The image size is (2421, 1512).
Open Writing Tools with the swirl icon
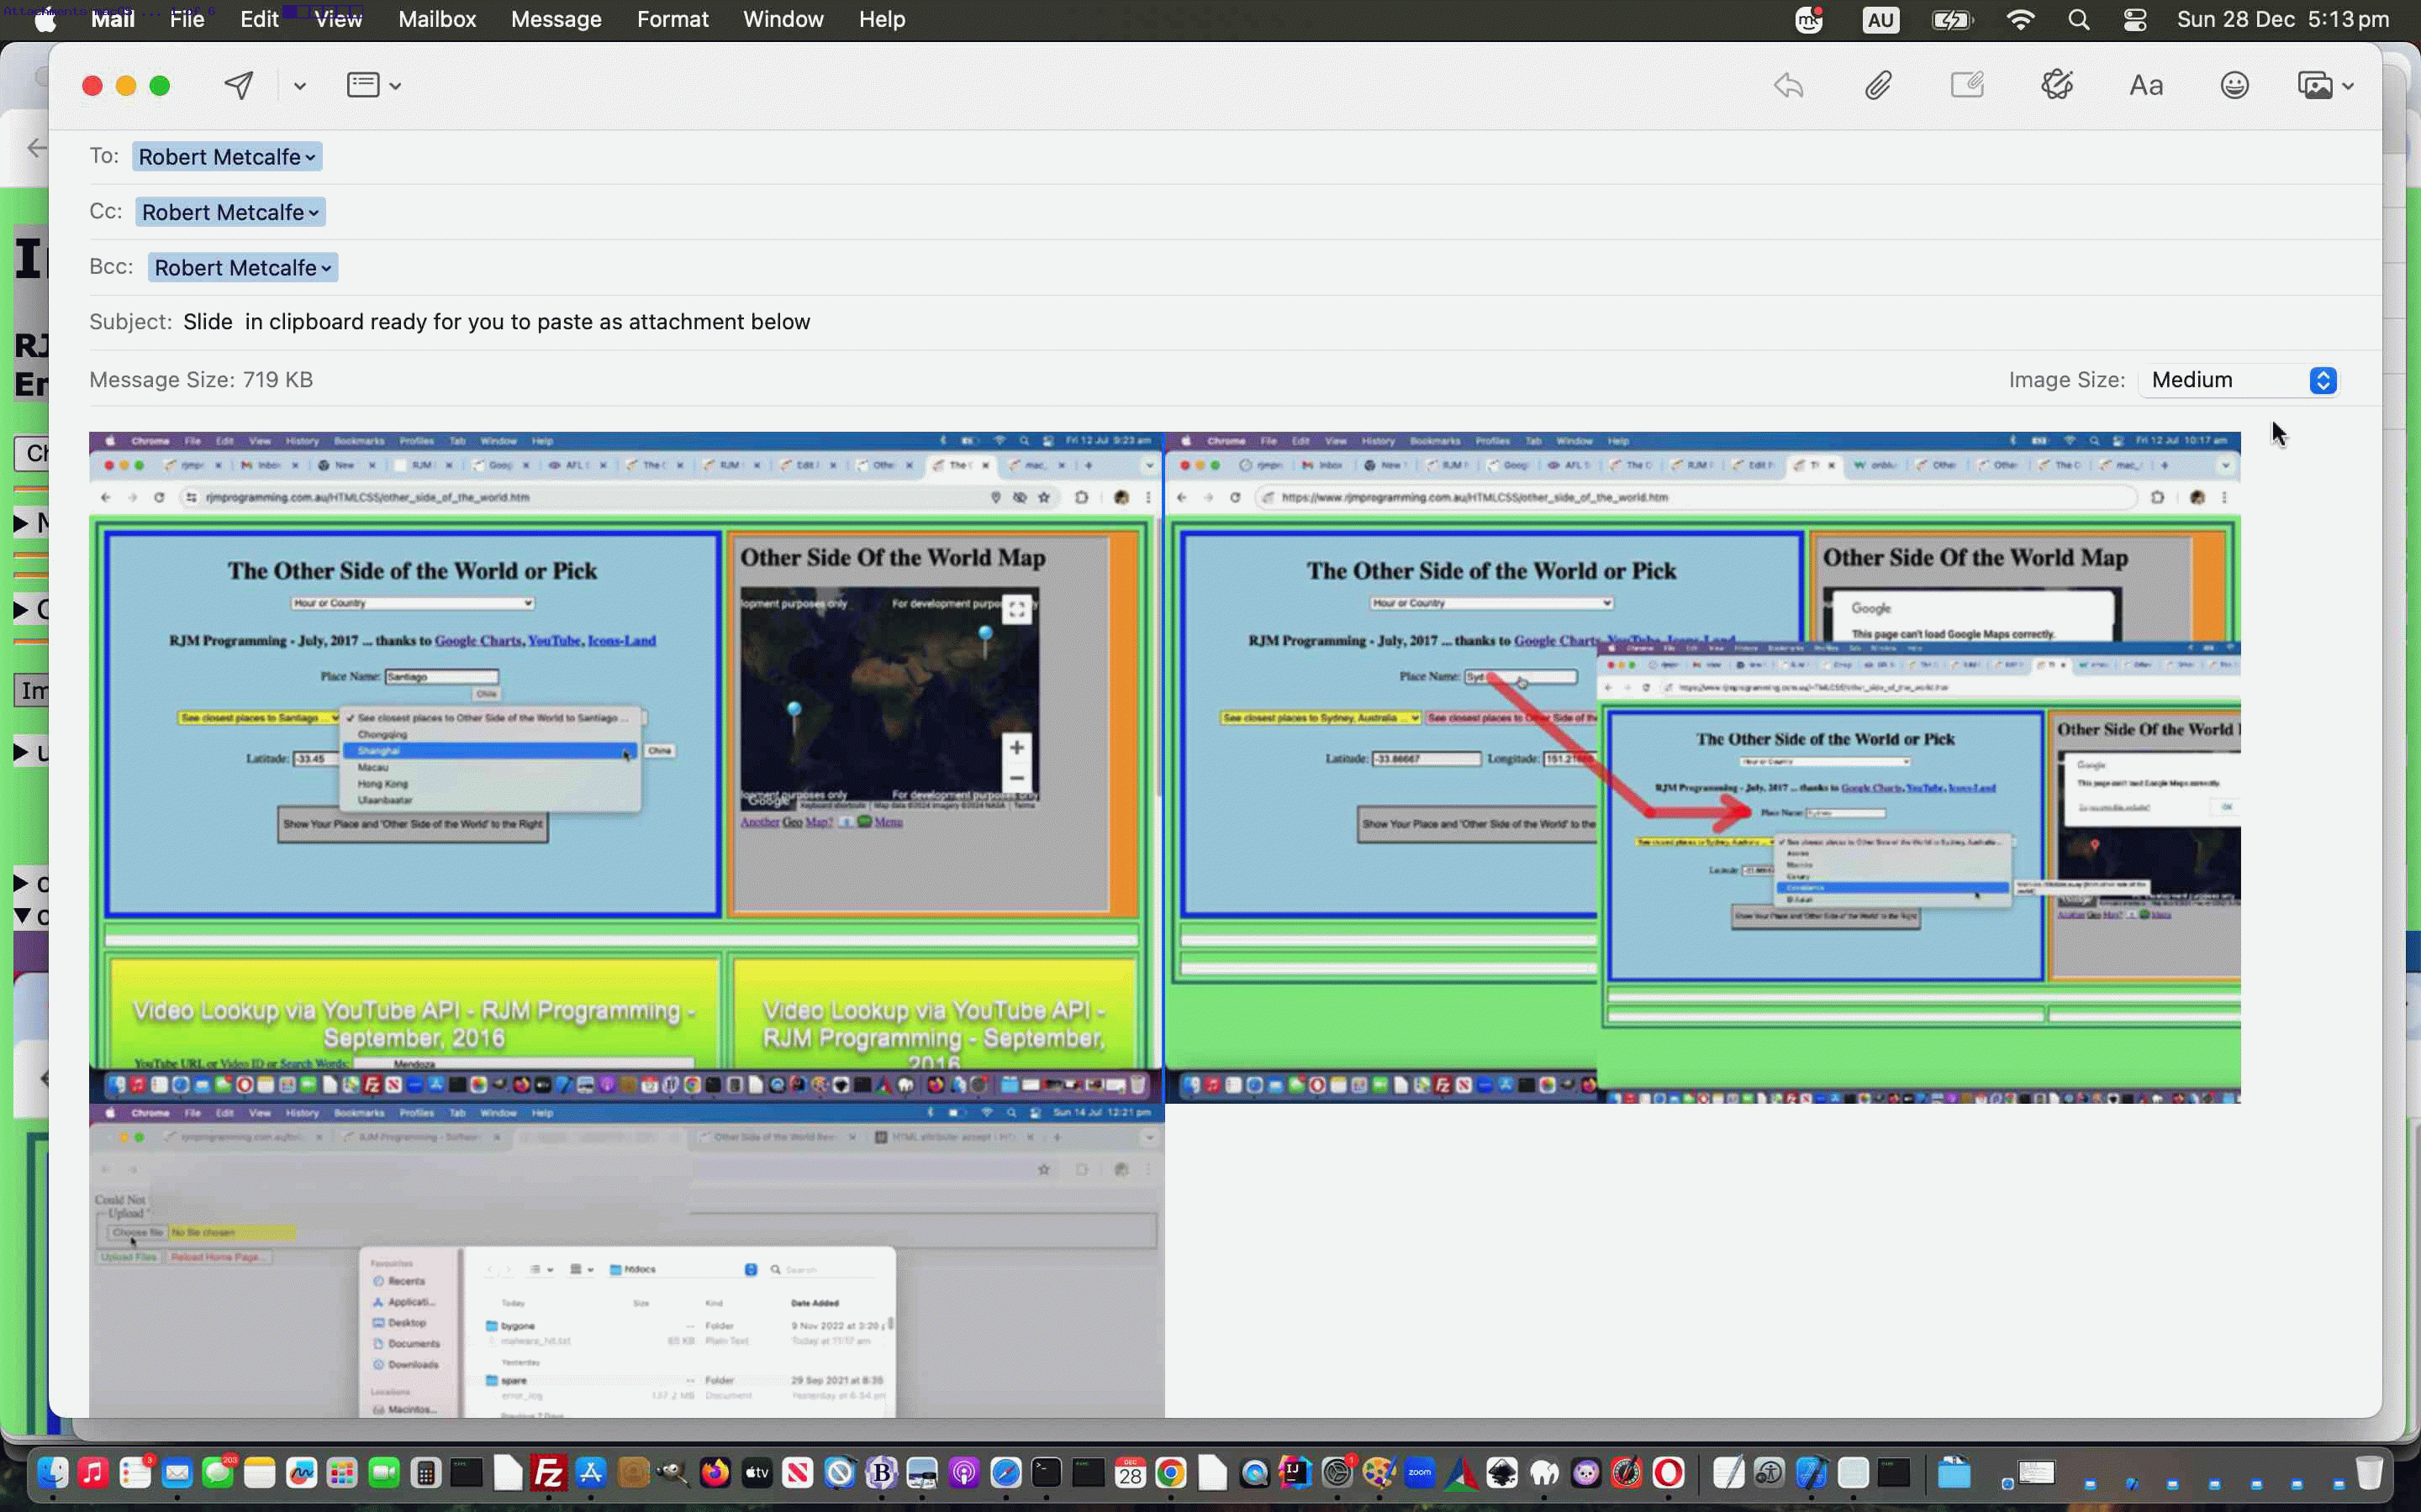pos(2057,85)
